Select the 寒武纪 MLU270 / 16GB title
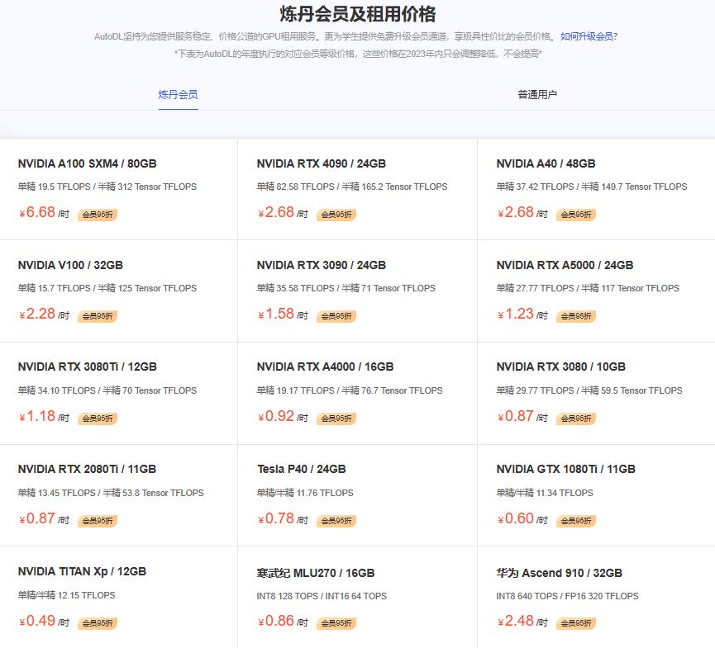Screen dimensions: 715x648 [x=316, y=573]
